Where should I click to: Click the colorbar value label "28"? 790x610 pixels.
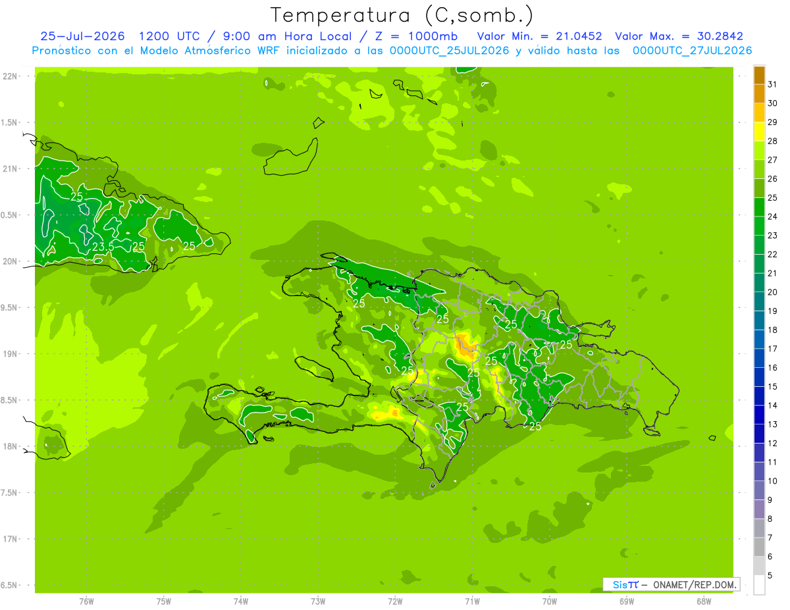773,141
